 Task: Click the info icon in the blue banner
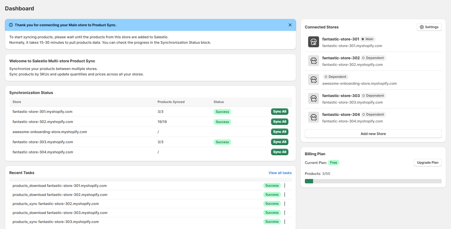point(11,25)
